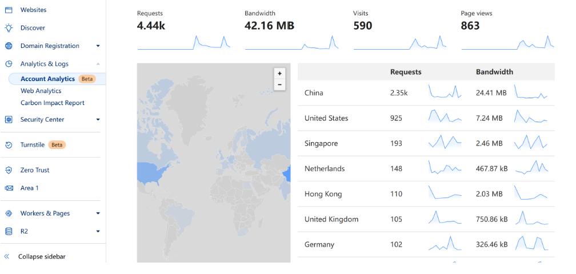Select the Singapore row label
Image resolution: width=576 pixels, height=274 pixels.
pyautogui.click(x=321, y=143)
